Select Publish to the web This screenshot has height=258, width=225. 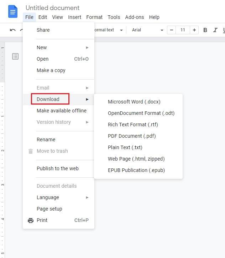point(57,168)
